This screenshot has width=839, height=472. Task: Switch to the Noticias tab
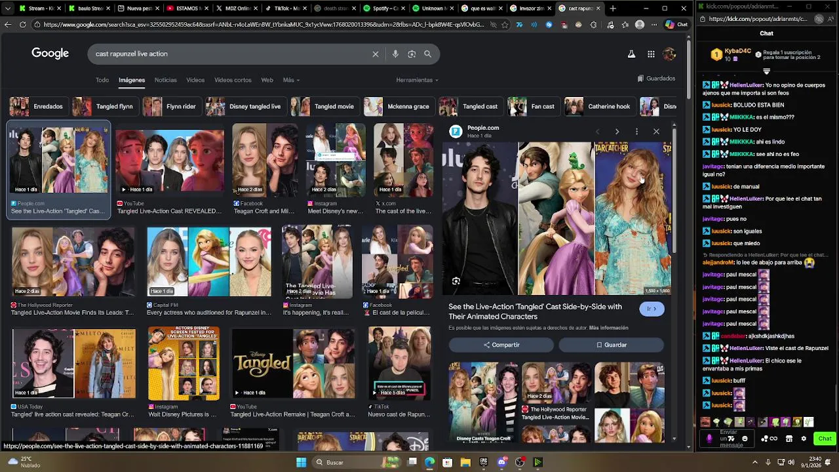[165, 80]
